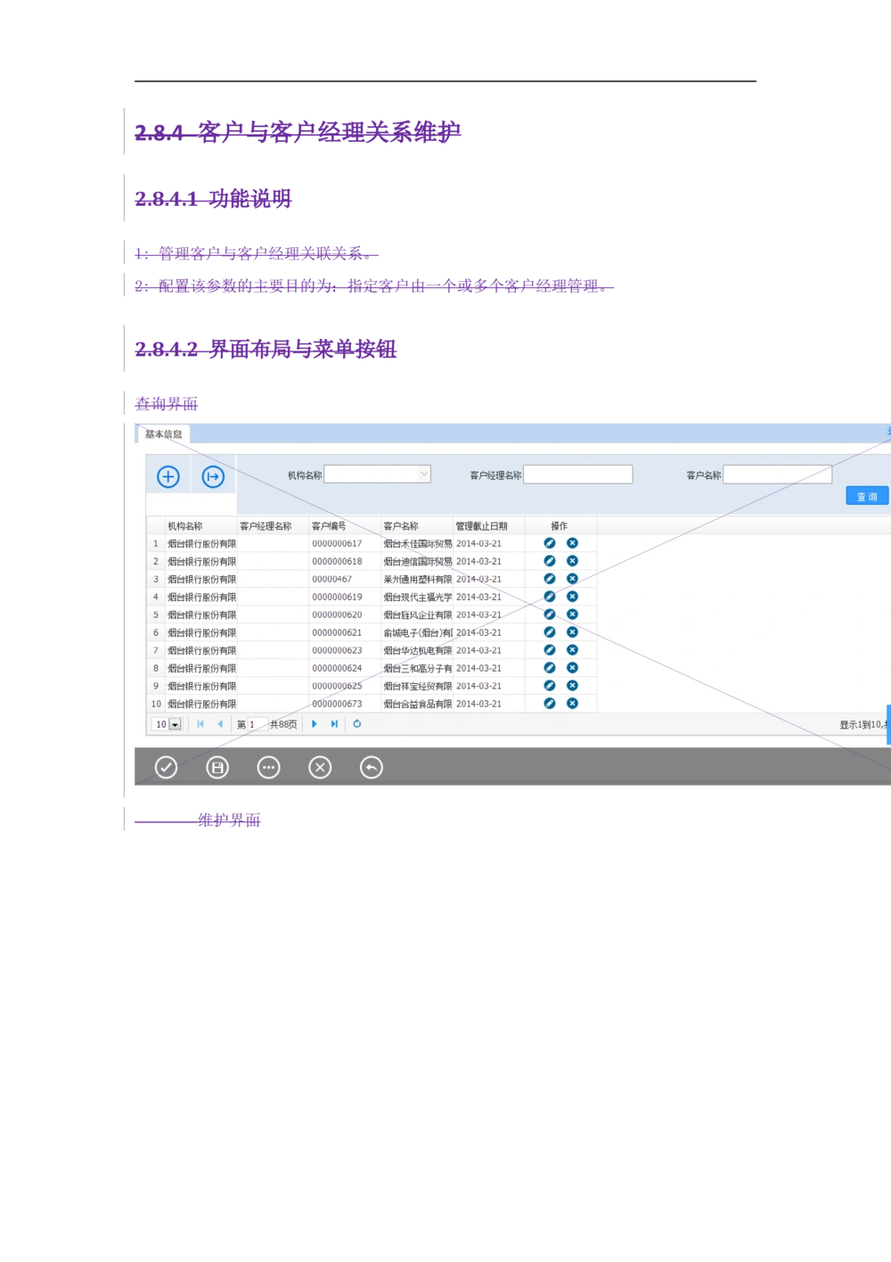Delete row 3 customer 00000467
The width and height of the screenshot is (891, 1262).
point(573,579)
